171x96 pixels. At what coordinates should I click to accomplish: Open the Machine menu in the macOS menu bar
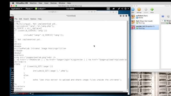pyautogui.click(x=33, y=3)
